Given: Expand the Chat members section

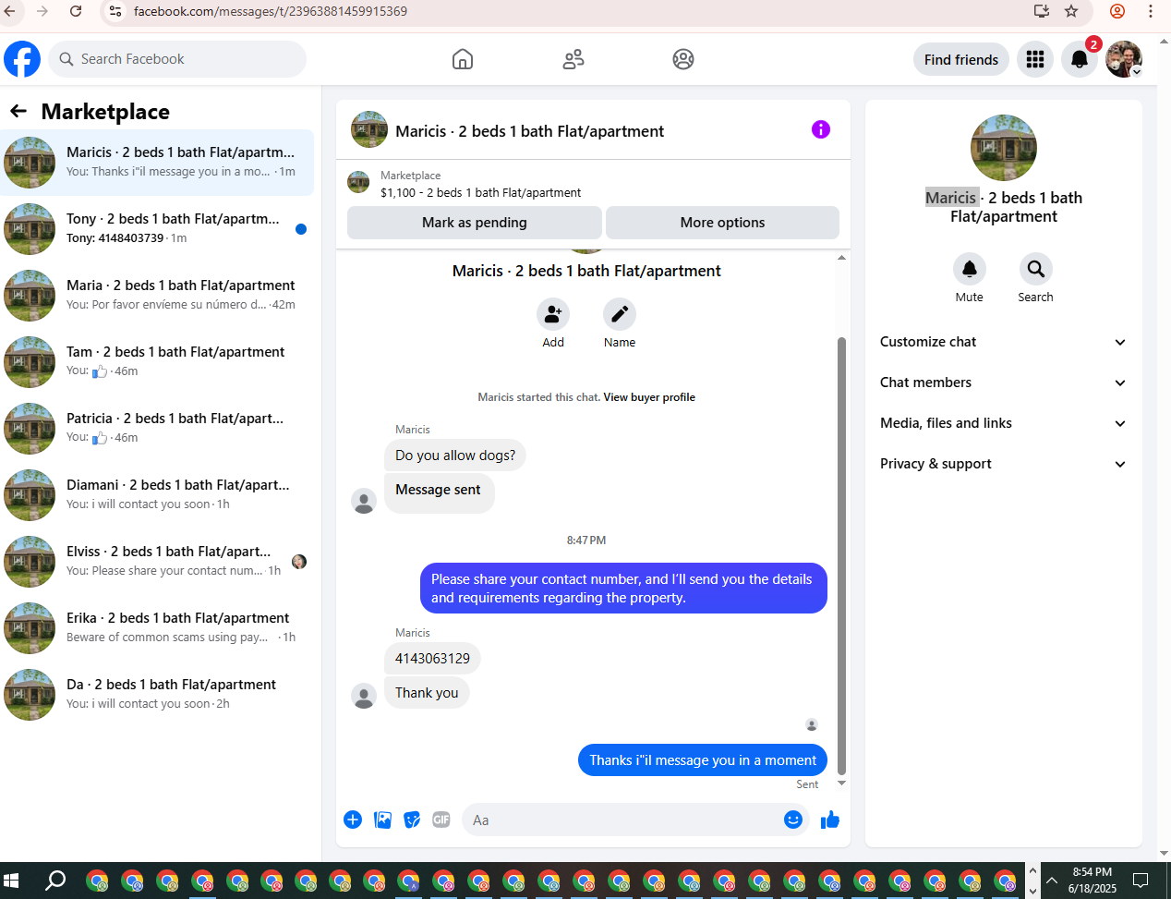Looking at the screenshot, I should 1004,383.
